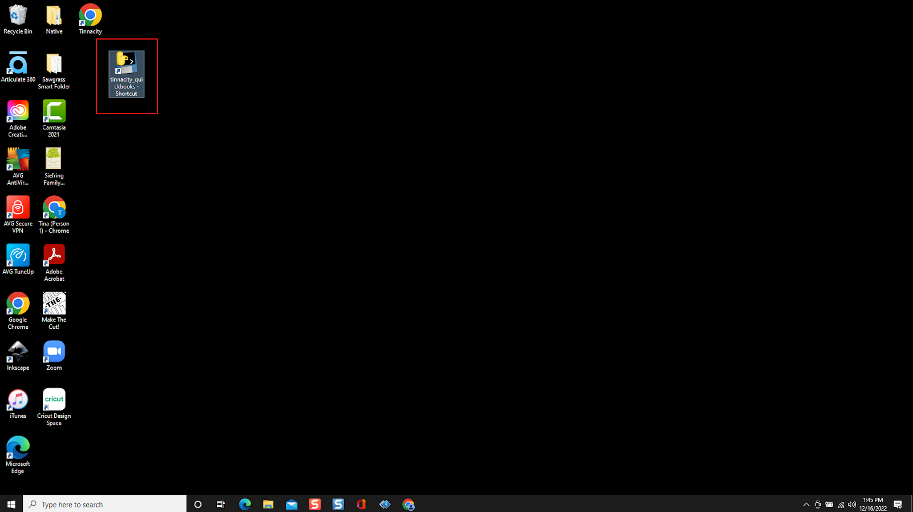Open the Mail app from taskbar
Image resolution: width=913 pixels, height=512 pixels.
[x=292, y=504]
